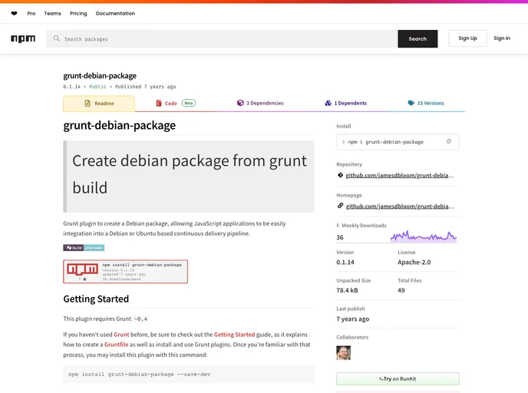The width and height of the screenshot is (528, 393).
Task: Follow the red Grunt link
Action: coord(121,335)
